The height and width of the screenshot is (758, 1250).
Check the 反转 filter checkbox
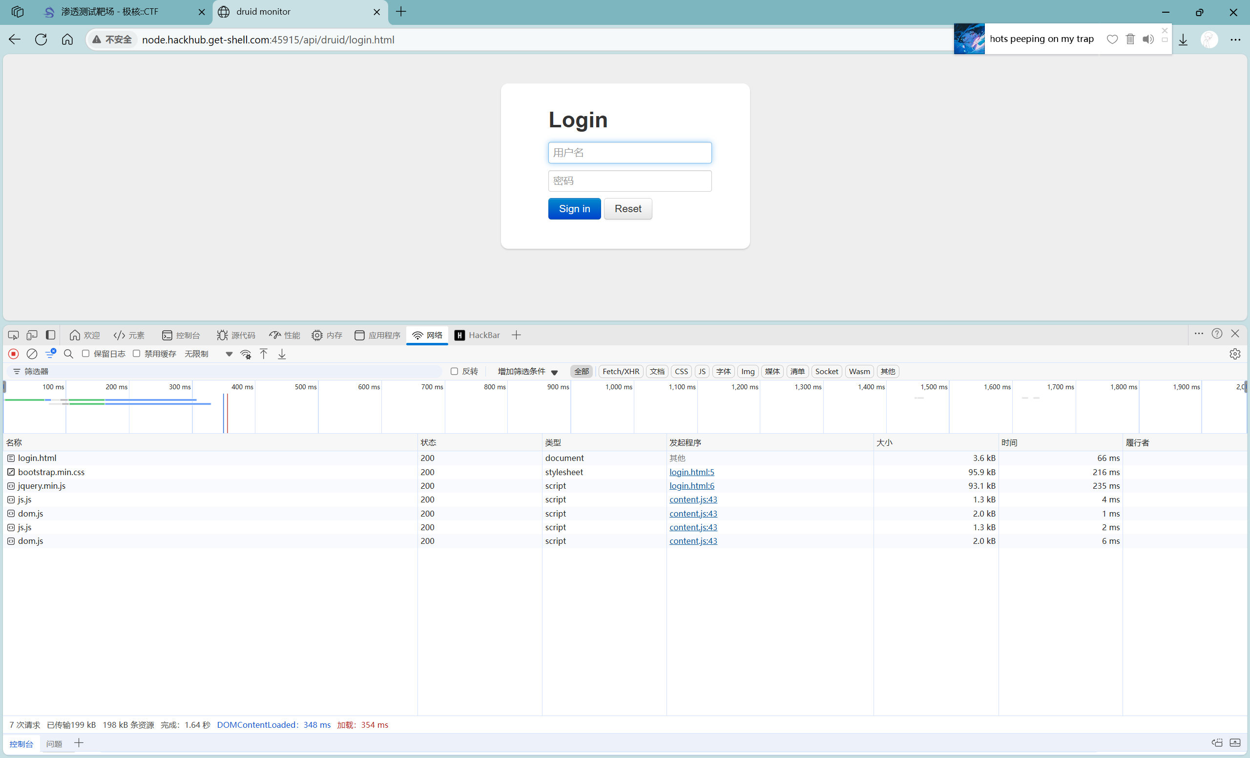pyautogui.click(x=454, y=371)
